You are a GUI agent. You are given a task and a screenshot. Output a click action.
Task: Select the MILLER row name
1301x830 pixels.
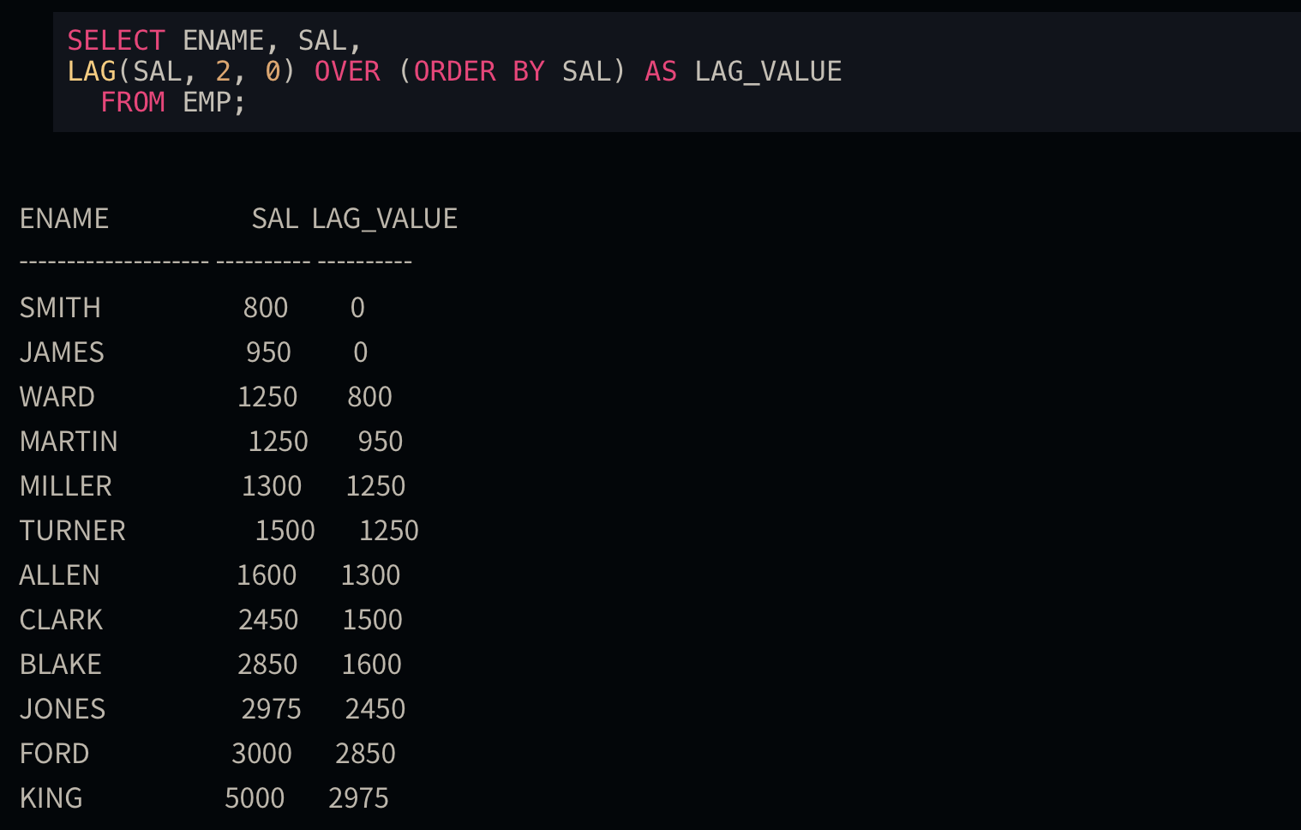tap(66, 486)
